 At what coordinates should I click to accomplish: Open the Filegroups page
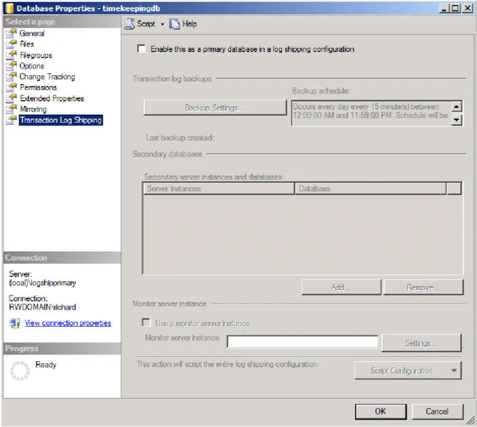[x=36, y=55]
